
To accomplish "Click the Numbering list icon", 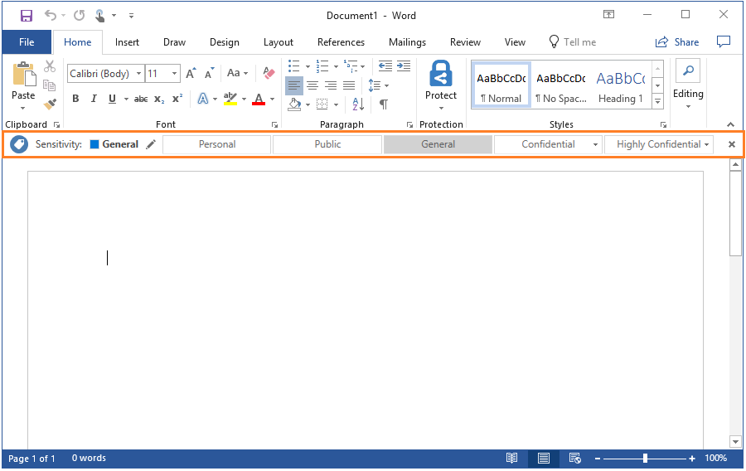I will click(x=322, y=66).
